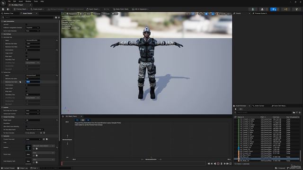This screenshot has width=303, height=170.
Task: Toggle Wrap Input under Vertical Axis
Action: click(27, 91)
